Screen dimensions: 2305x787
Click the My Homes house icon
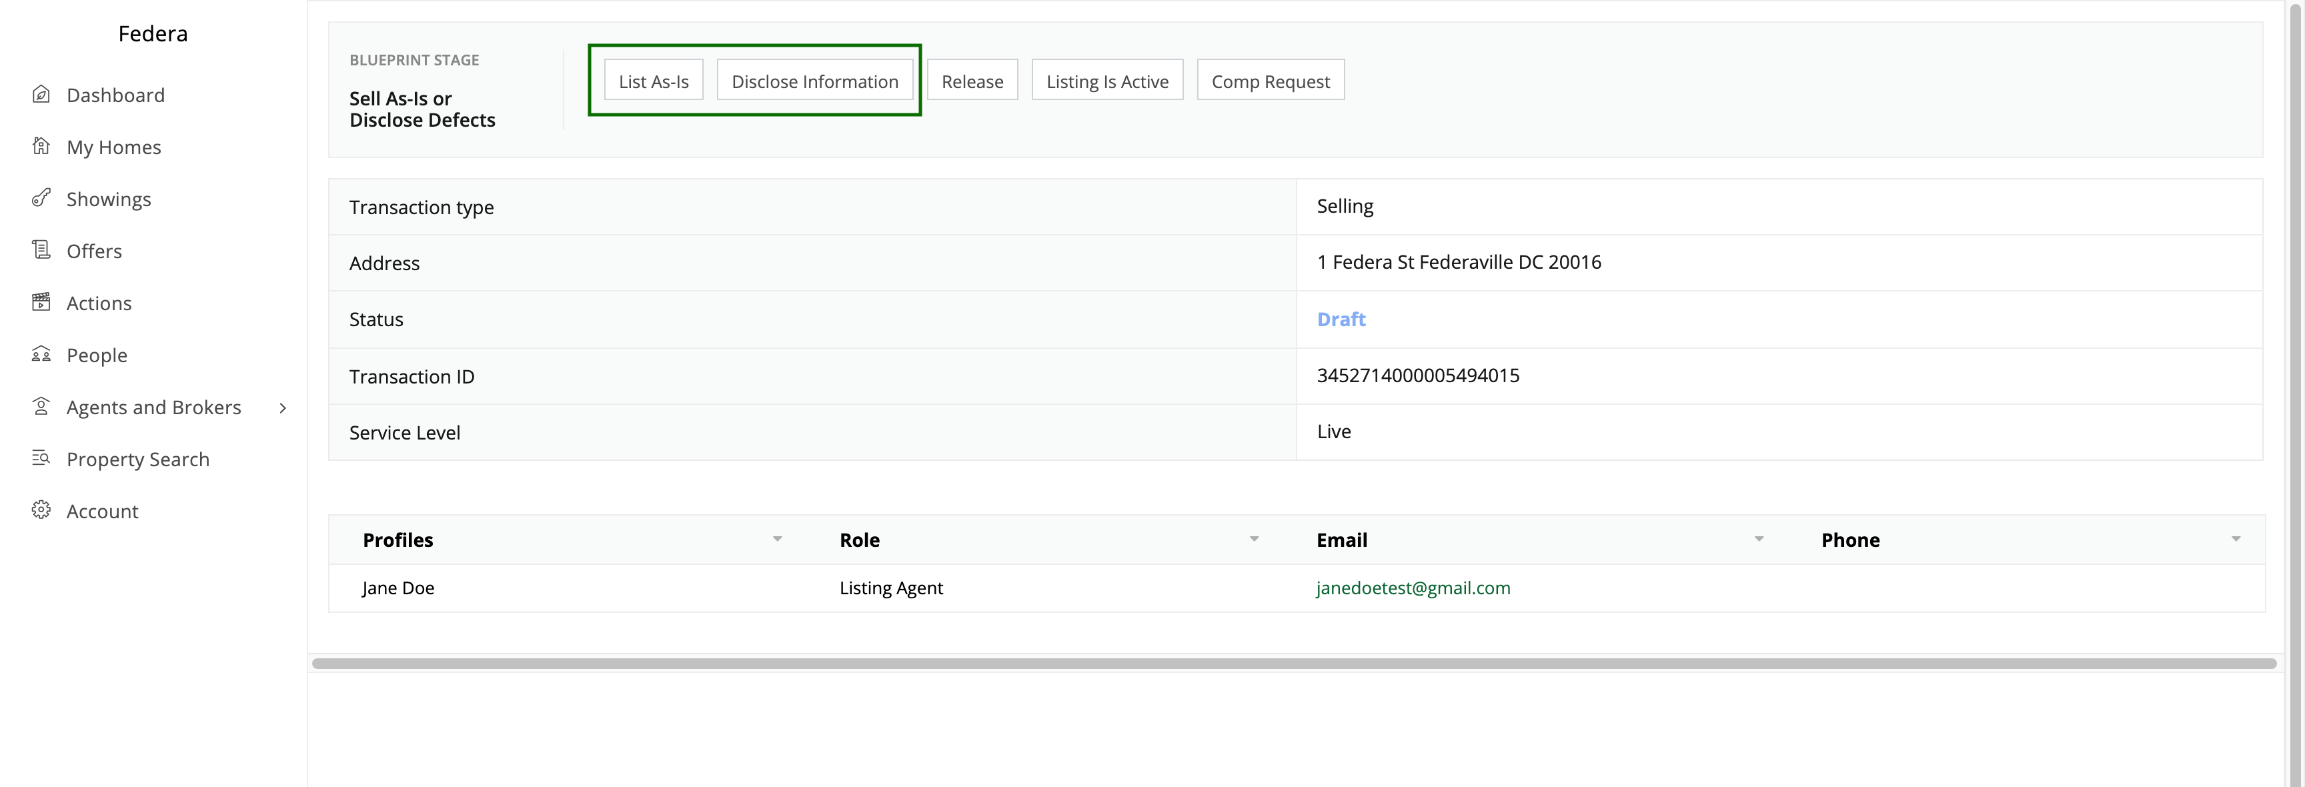[41, 146]
